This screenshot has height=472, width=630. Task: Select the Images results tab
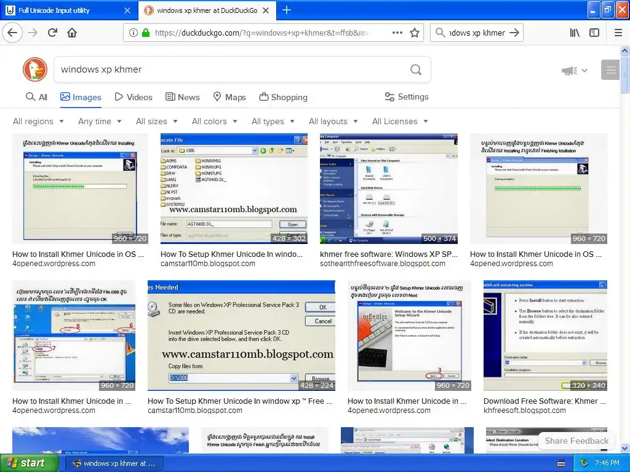coord(81,97)
